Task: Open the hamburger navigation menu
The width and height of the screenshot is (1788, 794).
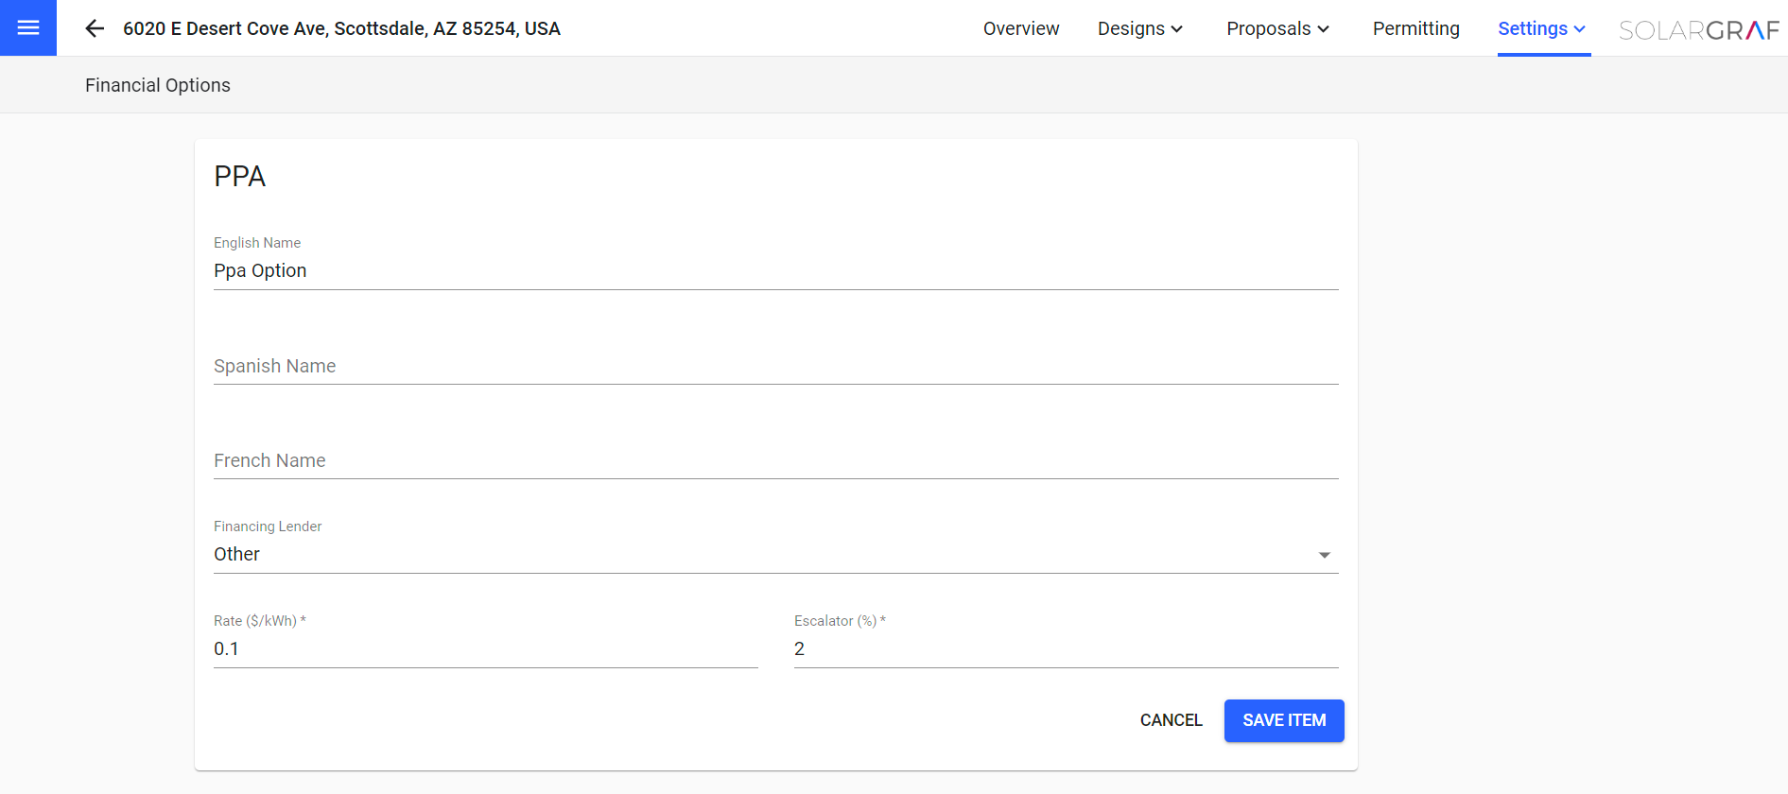Action: click(27, 27)
